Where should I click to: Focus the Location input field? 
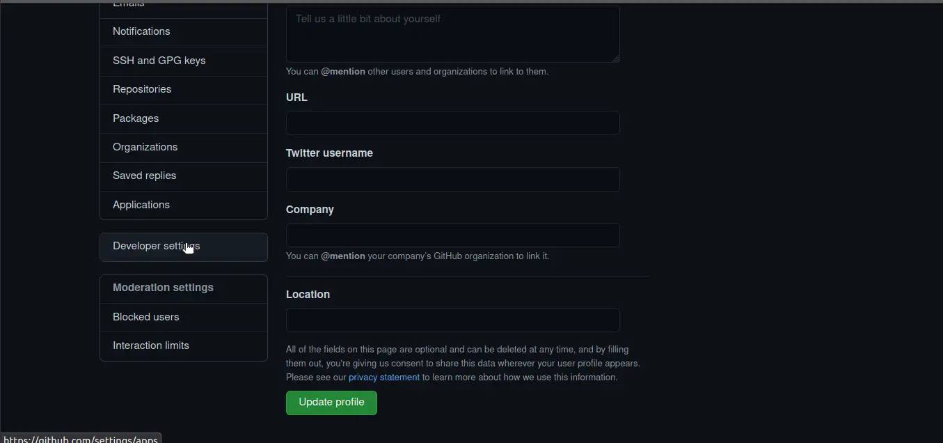(452, 320)
